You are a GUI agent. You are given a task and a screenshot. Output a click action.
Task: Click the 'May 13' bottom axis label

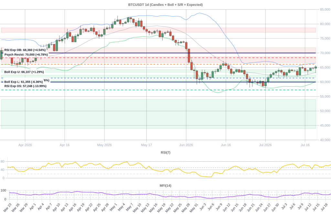point(145,208)
